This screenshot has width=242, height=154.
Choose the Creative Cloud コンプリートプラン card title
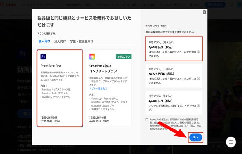(x=103, y=68)
